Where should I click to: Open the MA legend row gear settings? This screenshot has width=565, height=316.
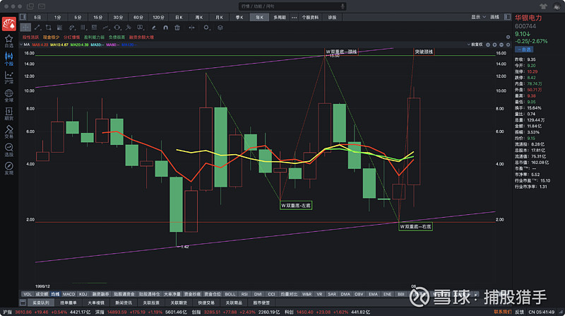pyautogui.click(x=508, y=45)
